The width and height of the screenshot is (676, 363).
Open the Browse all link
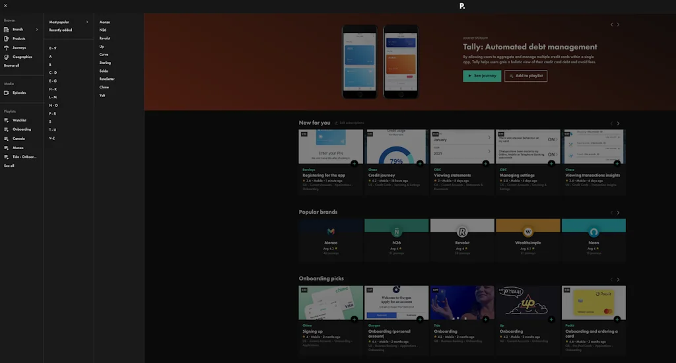pos(12,65)
